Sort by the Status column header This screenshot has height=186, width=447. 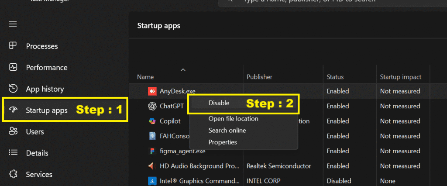pos(335,77)
